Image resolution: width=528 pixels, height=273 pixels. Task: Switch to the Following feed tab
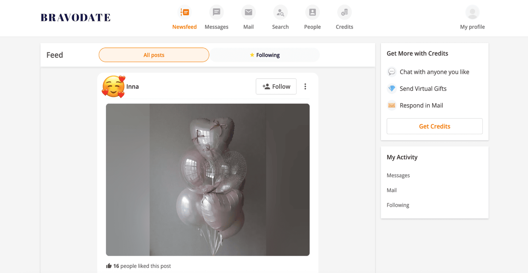tap(264, 55)
